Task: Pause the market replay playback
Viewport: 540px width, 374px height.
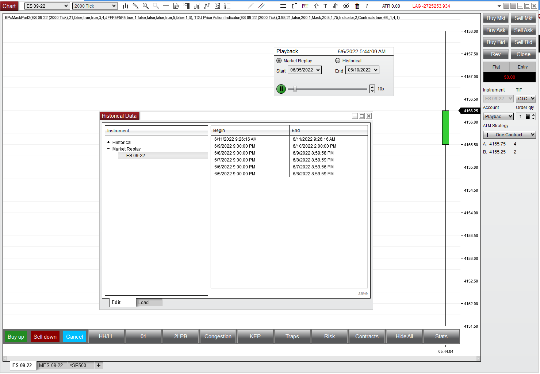Action: 281,89
